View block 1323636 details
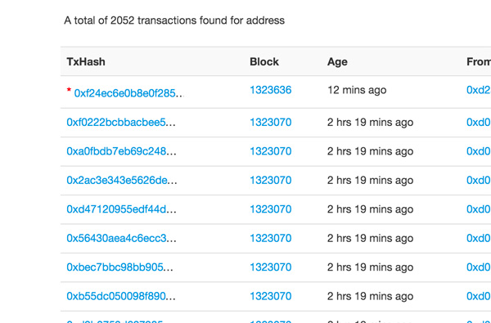Viewport: 491px width, 323px height. (x=271, y=90)
